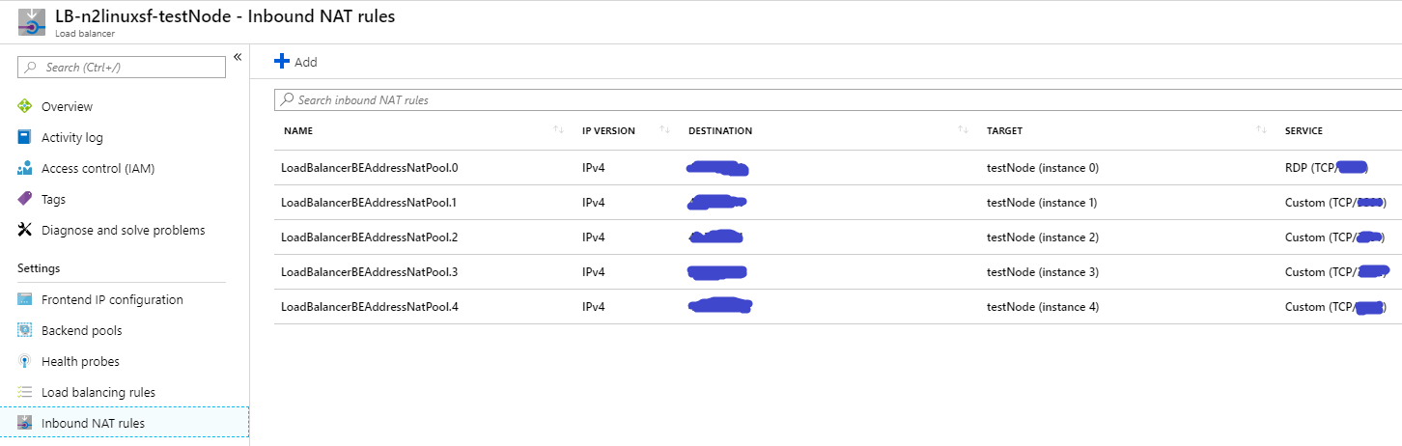Sort by DESTINATION column arrows
This screenshot has height=446, width=1402.
pyautogui.click(x=963, y=130)
